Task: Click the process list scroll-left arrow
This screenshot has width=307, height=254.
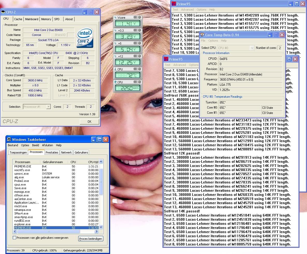Action: click(15, 231)
